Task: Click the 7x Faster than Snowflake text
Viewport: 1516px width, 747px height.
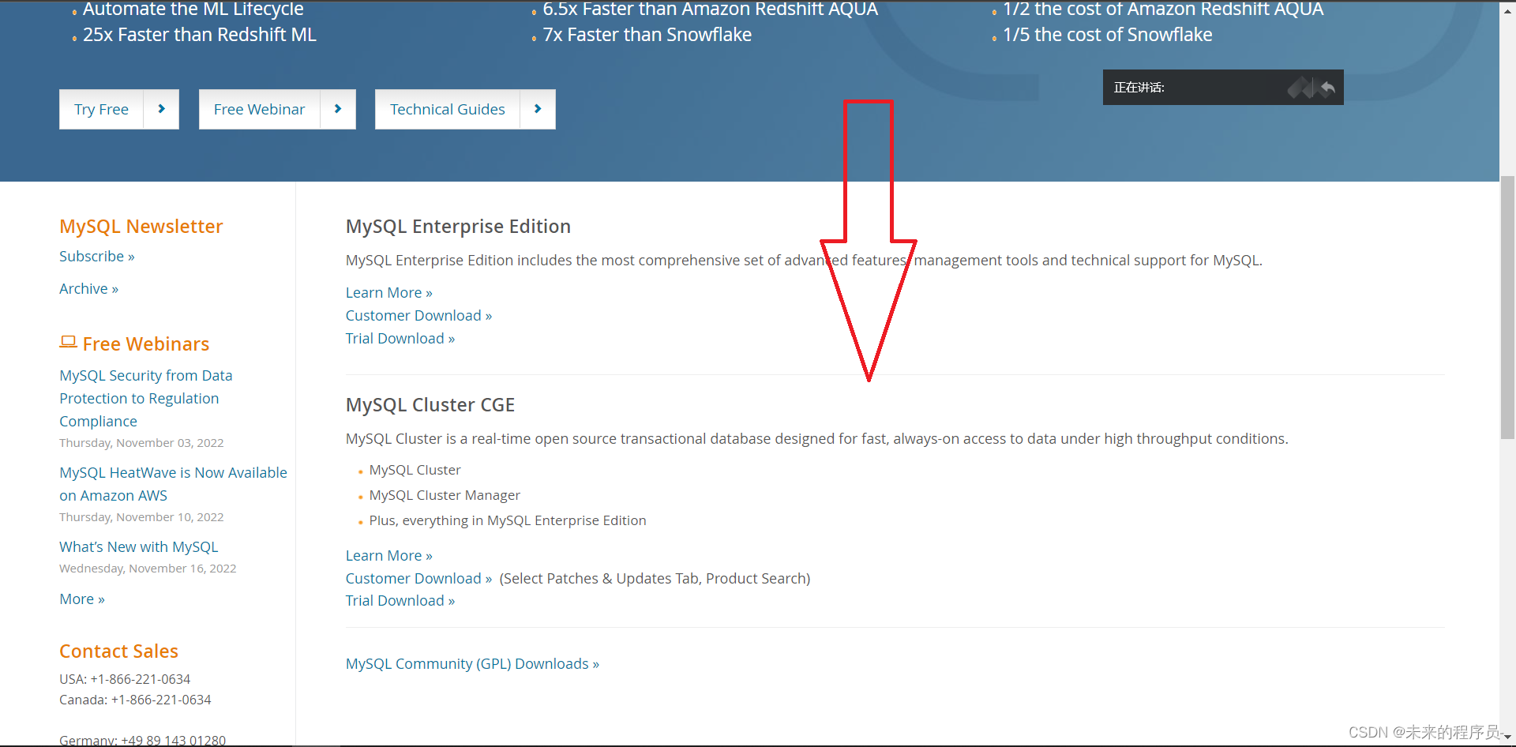Action: (x=647, y=35)
